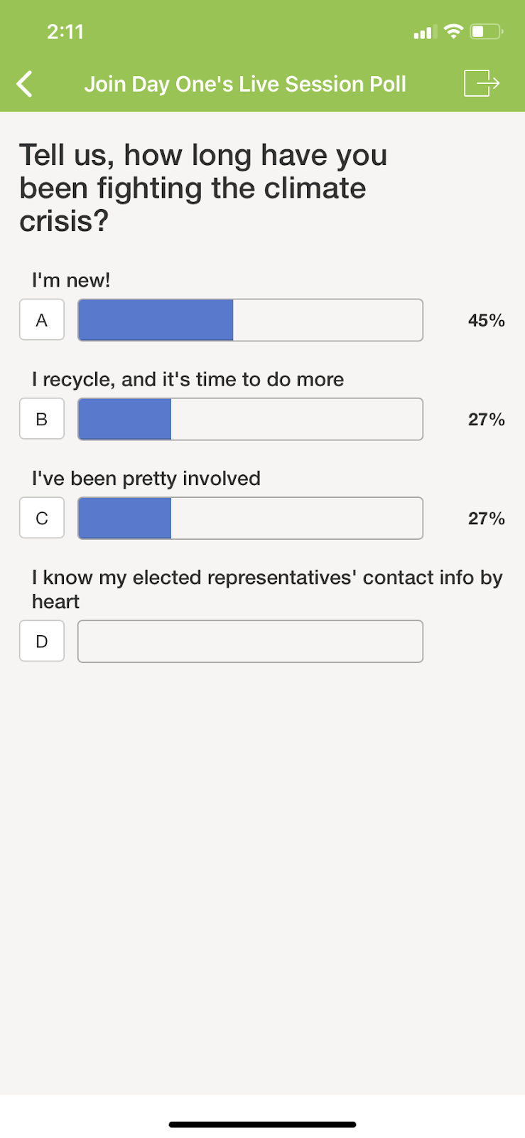Click the recycle option's result bar

(250, 419)
